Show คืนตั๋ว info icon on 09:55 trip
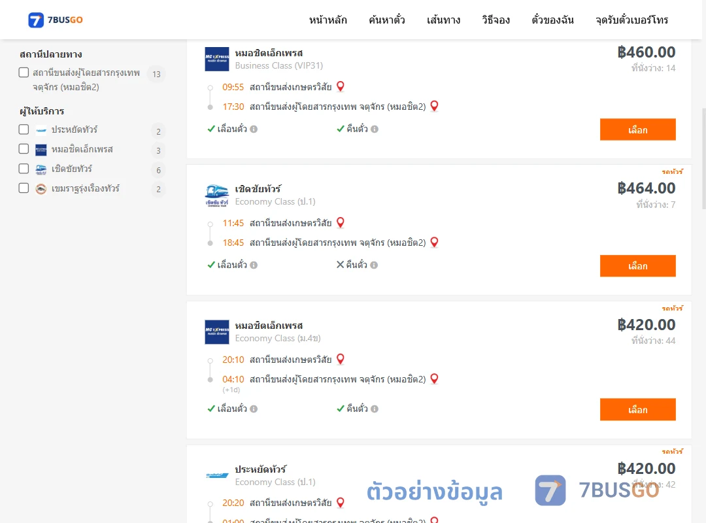 (375, 129)
